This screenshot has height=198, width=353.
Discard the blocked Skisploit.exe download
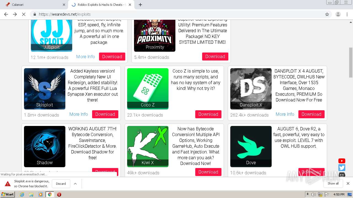pos(61,184)
